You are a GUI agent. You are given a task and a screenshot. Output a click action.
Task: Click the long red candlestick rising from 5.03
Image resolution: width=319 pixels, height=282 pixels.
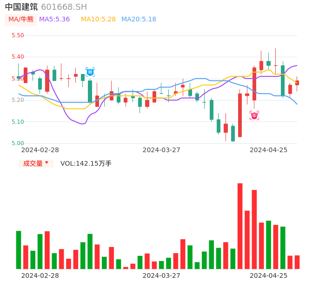tap(240, 115)
